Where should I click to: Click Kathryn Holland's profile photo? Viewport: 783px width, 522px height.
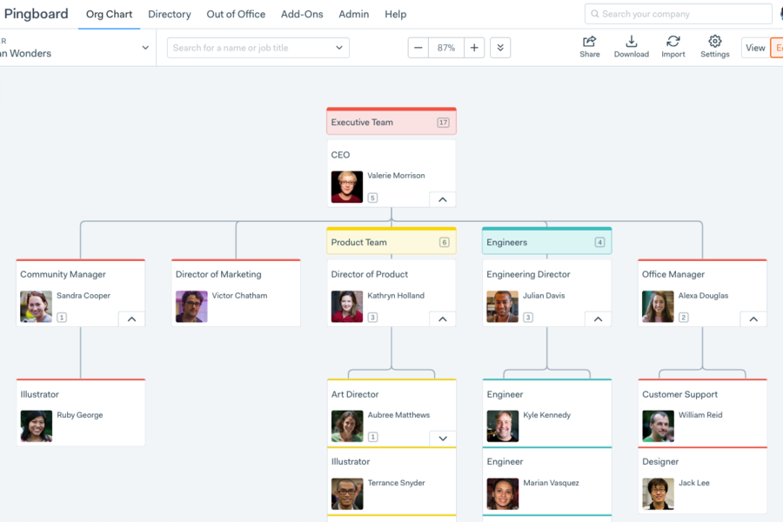click(347, 306)
